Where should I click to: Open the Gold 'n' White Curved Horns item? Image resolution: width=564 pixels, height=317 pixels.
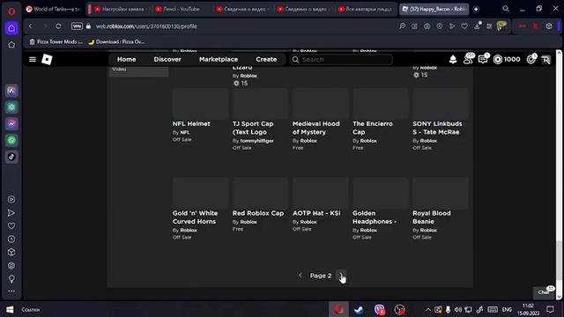coord(195,217)
